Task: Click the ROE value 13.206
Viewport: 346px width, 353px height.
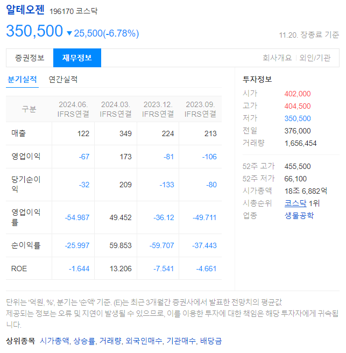Action: pos(121,269)
